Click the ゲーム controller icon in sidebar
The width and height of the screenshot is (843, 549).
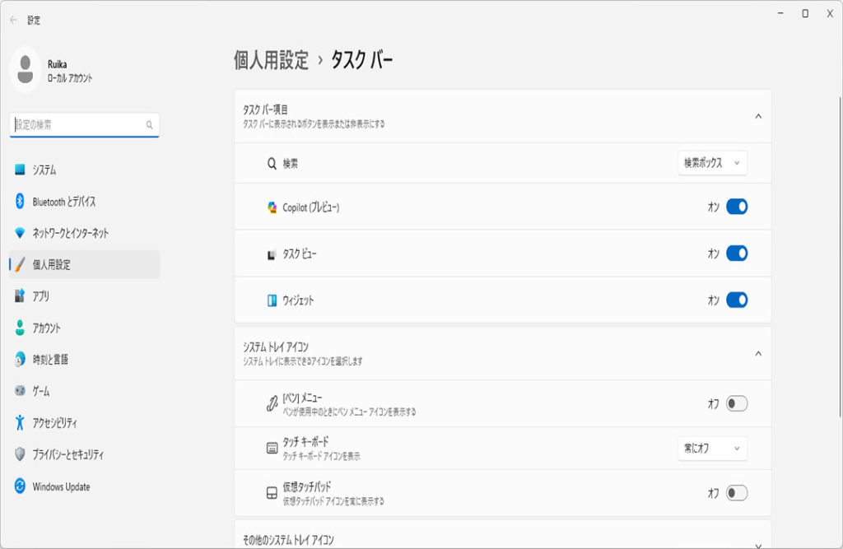[20, 391]
